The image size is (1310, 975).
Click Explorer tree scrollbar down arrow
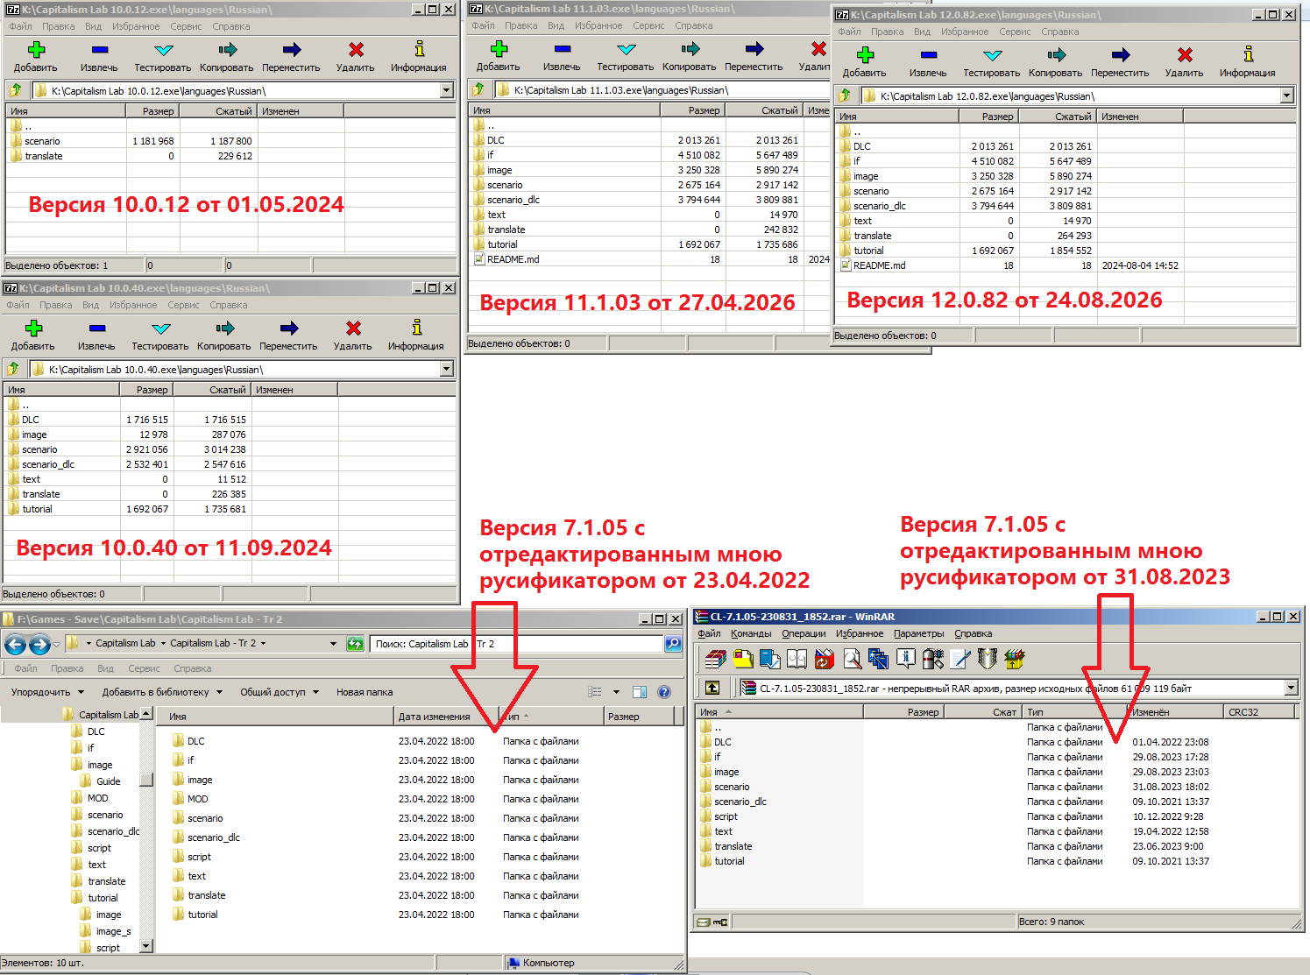pyautogui.click(x=146, y=946)
